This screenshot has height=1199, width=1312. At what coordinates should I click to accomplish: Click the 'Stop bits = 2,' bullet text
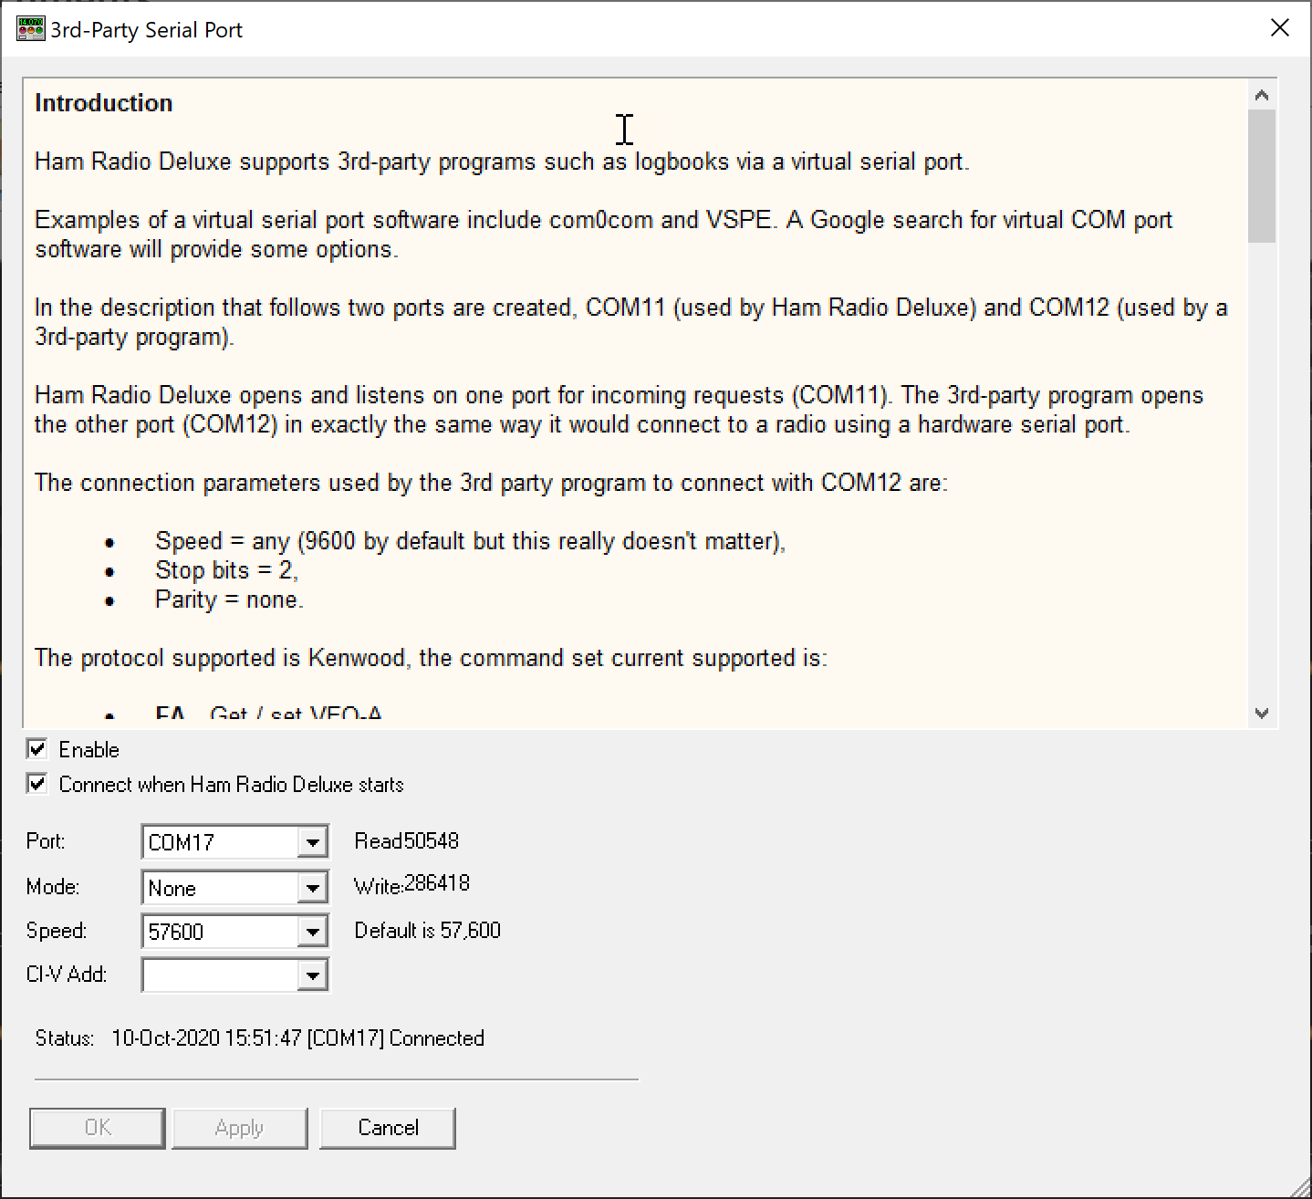226,570
